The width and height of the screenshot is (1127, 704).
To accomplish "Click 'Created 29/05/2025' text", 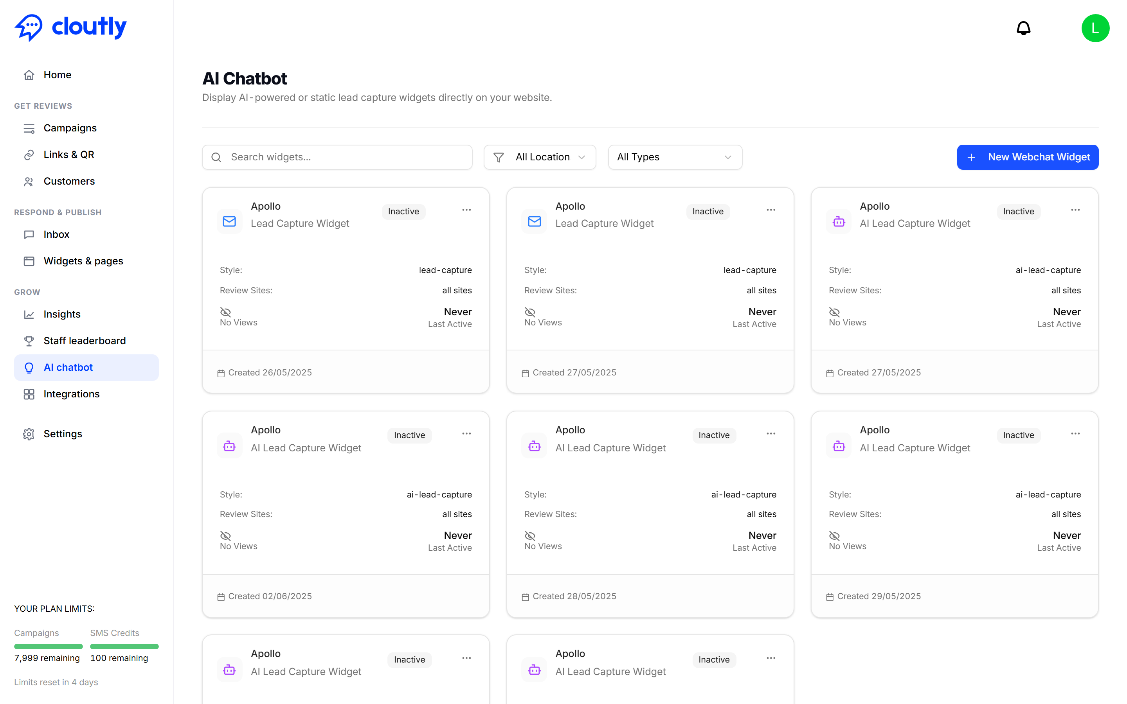I will [879, 596].
